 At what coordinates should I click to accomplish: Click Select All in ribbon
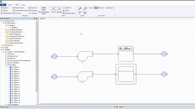click(x=68, y=8)
